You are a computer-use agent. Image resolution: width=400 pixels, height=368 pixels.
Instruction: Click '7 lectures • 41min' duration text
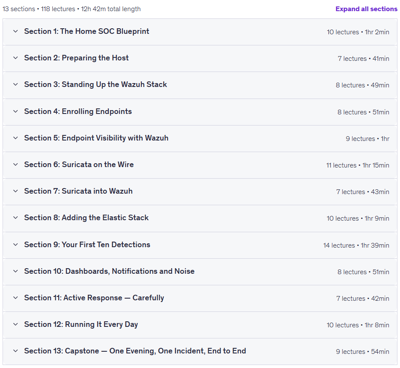pos(364,59)
